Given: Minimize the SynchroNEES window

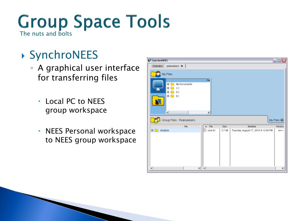Looking at the screenshot, I should coord(275,60).
